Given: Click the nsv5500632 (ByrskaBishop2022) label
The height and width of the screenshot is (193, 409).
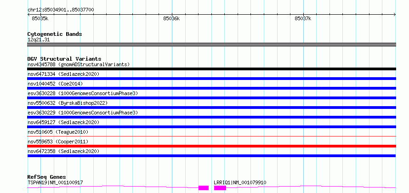Looking at the screenshot, I should click(68, 103).
